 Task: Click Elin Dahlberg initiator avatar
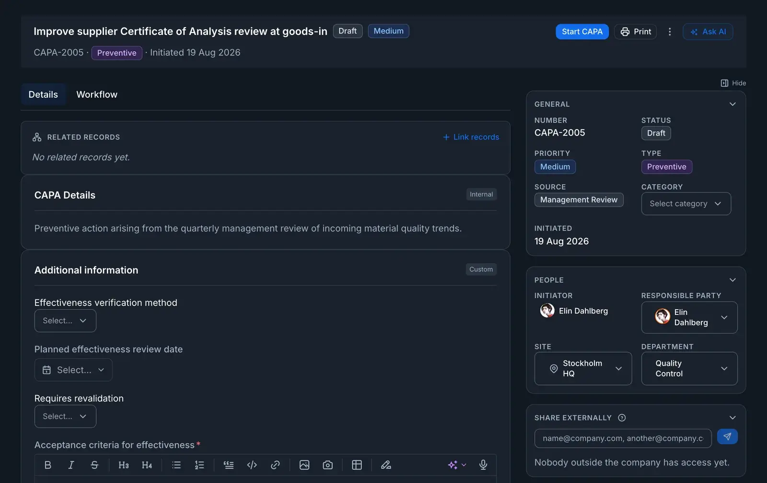tap(547, 311)
